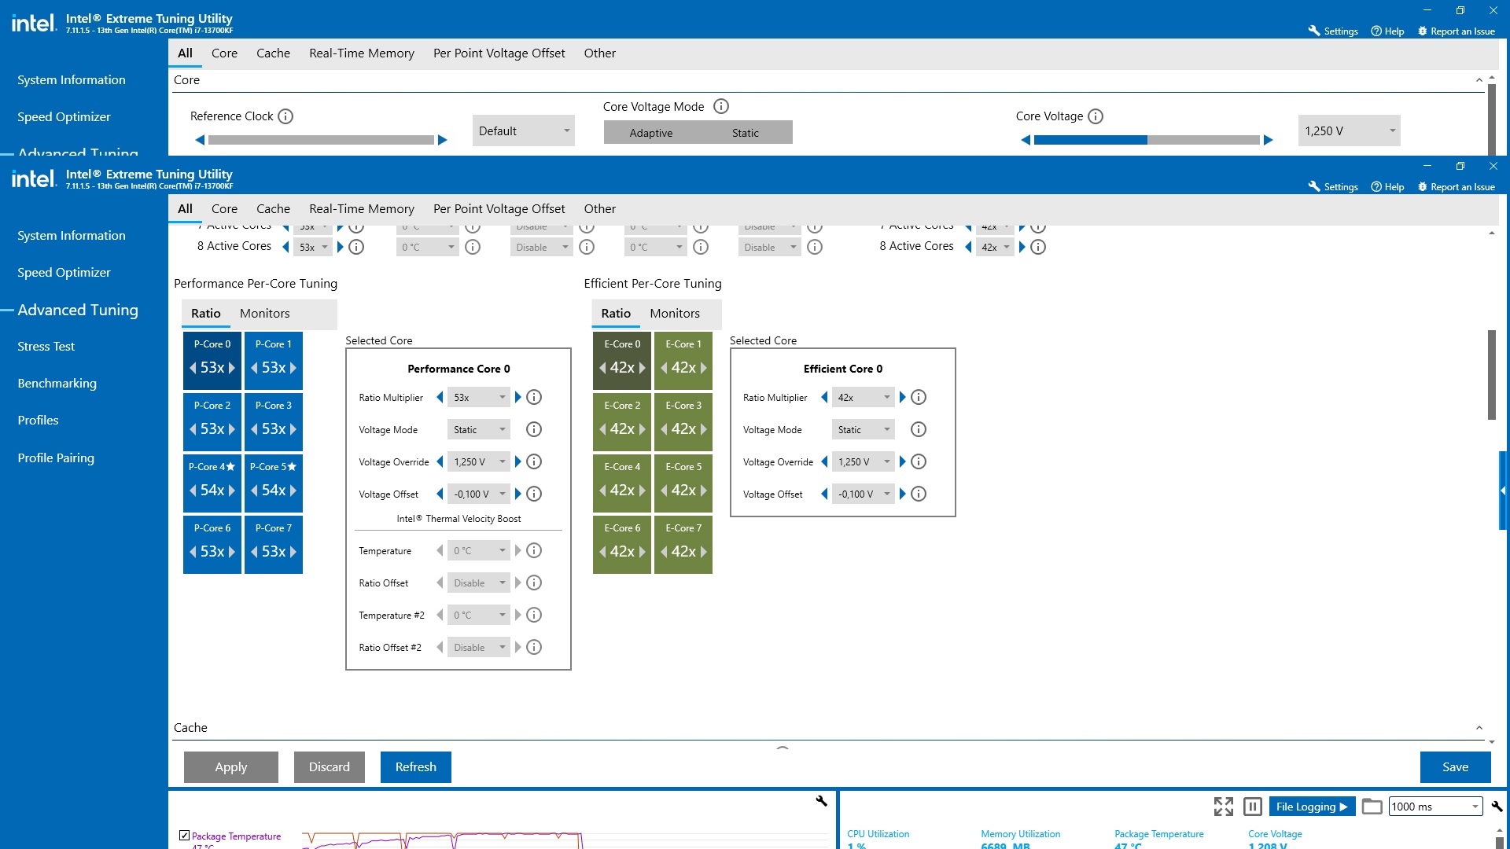This screenshot has width=1510, height=849.
Task: Select Adaptive core voltage mode
Action: (650, 133)
